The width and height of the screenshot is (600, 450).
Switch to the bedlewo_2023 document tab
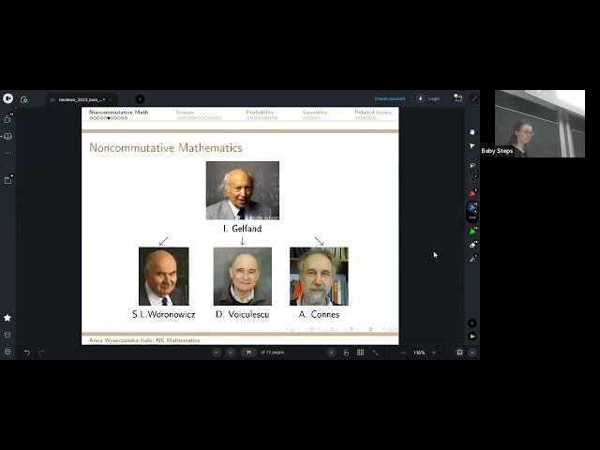pyautogui.click(x=82, y=99)
